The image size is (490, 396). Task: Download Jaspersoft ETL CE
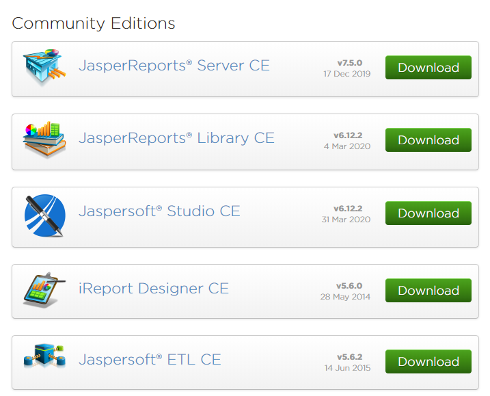point(428,362)
